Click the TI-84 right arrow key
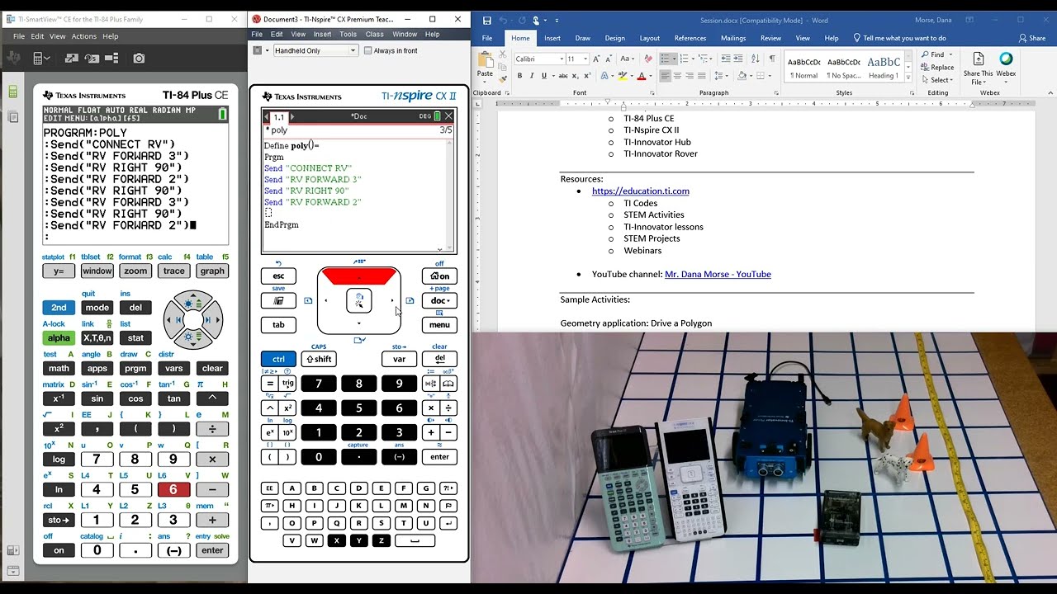The height and width of the screenshot is (594, 1057). pos(213,319)
